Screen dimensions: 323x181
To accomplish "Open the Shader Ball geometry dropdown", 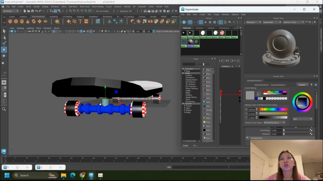I will 272,22.
